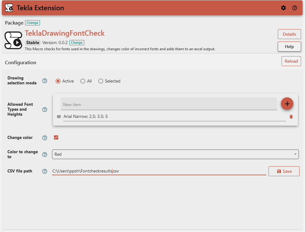The width and height of the screenshot is (306, 232).
Task: Click the Stable release badge
Action: 33,42
